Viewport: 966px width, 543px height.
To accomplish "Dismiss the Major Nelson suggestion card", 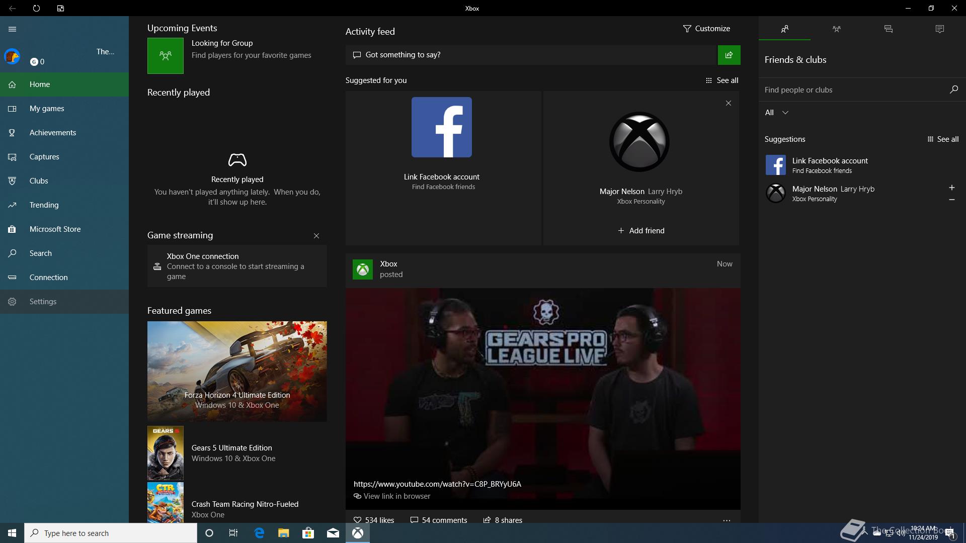I will point(728,103).
